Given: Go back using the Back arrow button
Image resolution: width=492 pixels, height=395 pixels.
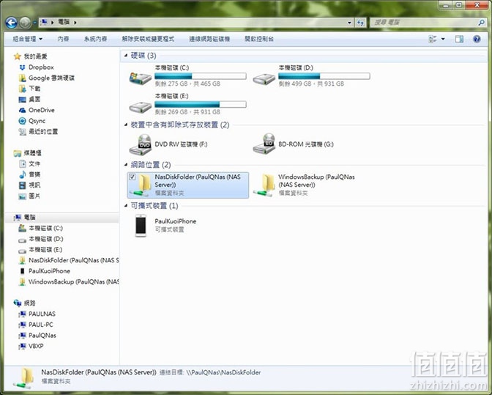Looking at the screenshot, I should coord(11,23).
